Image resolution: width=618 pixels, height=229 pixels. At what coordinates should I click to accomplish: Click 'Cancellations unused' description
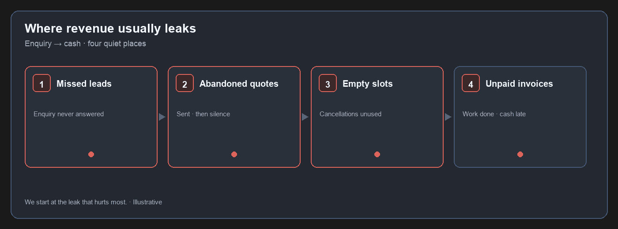click(x=350, y=114)
